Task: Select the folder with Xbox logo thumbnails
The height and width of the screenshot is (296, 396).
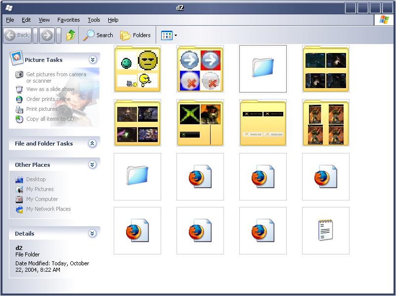Action: tap(200, 123)
